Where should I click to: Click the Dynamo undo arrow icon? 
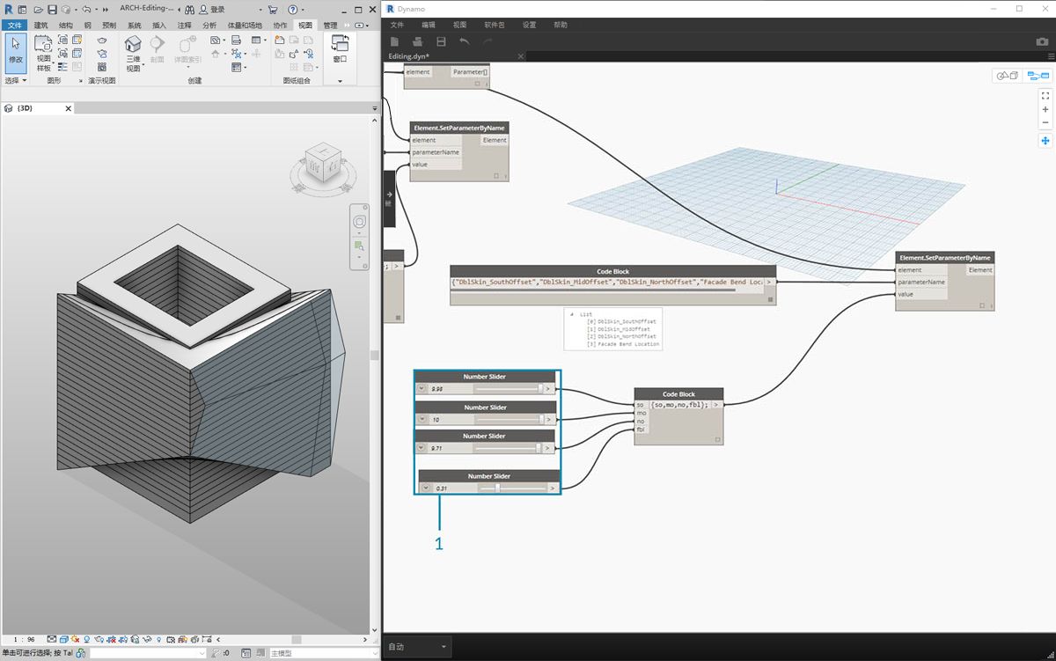(x=465, y=41)
